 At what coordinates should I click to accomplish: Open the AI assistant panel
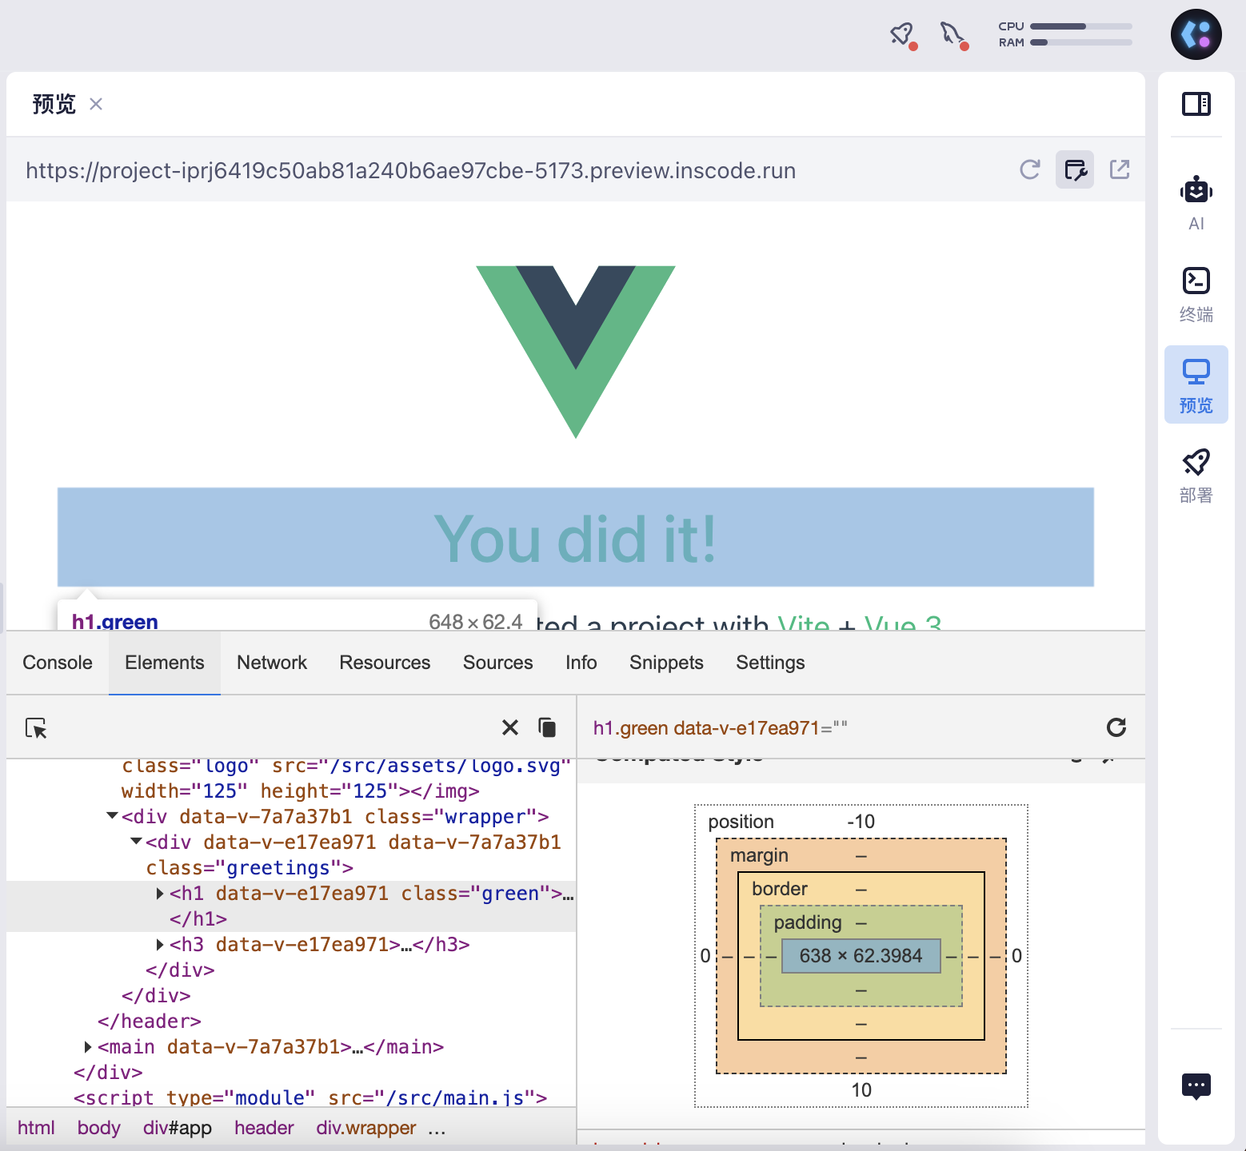(x=1196, y=203)
